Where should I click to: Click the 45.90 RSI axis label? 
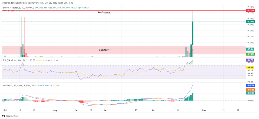(250, 74)
